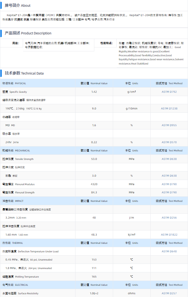
Task: Open ASTM D638 in the Tensile Strength row
Action: [x=169, y=159]
